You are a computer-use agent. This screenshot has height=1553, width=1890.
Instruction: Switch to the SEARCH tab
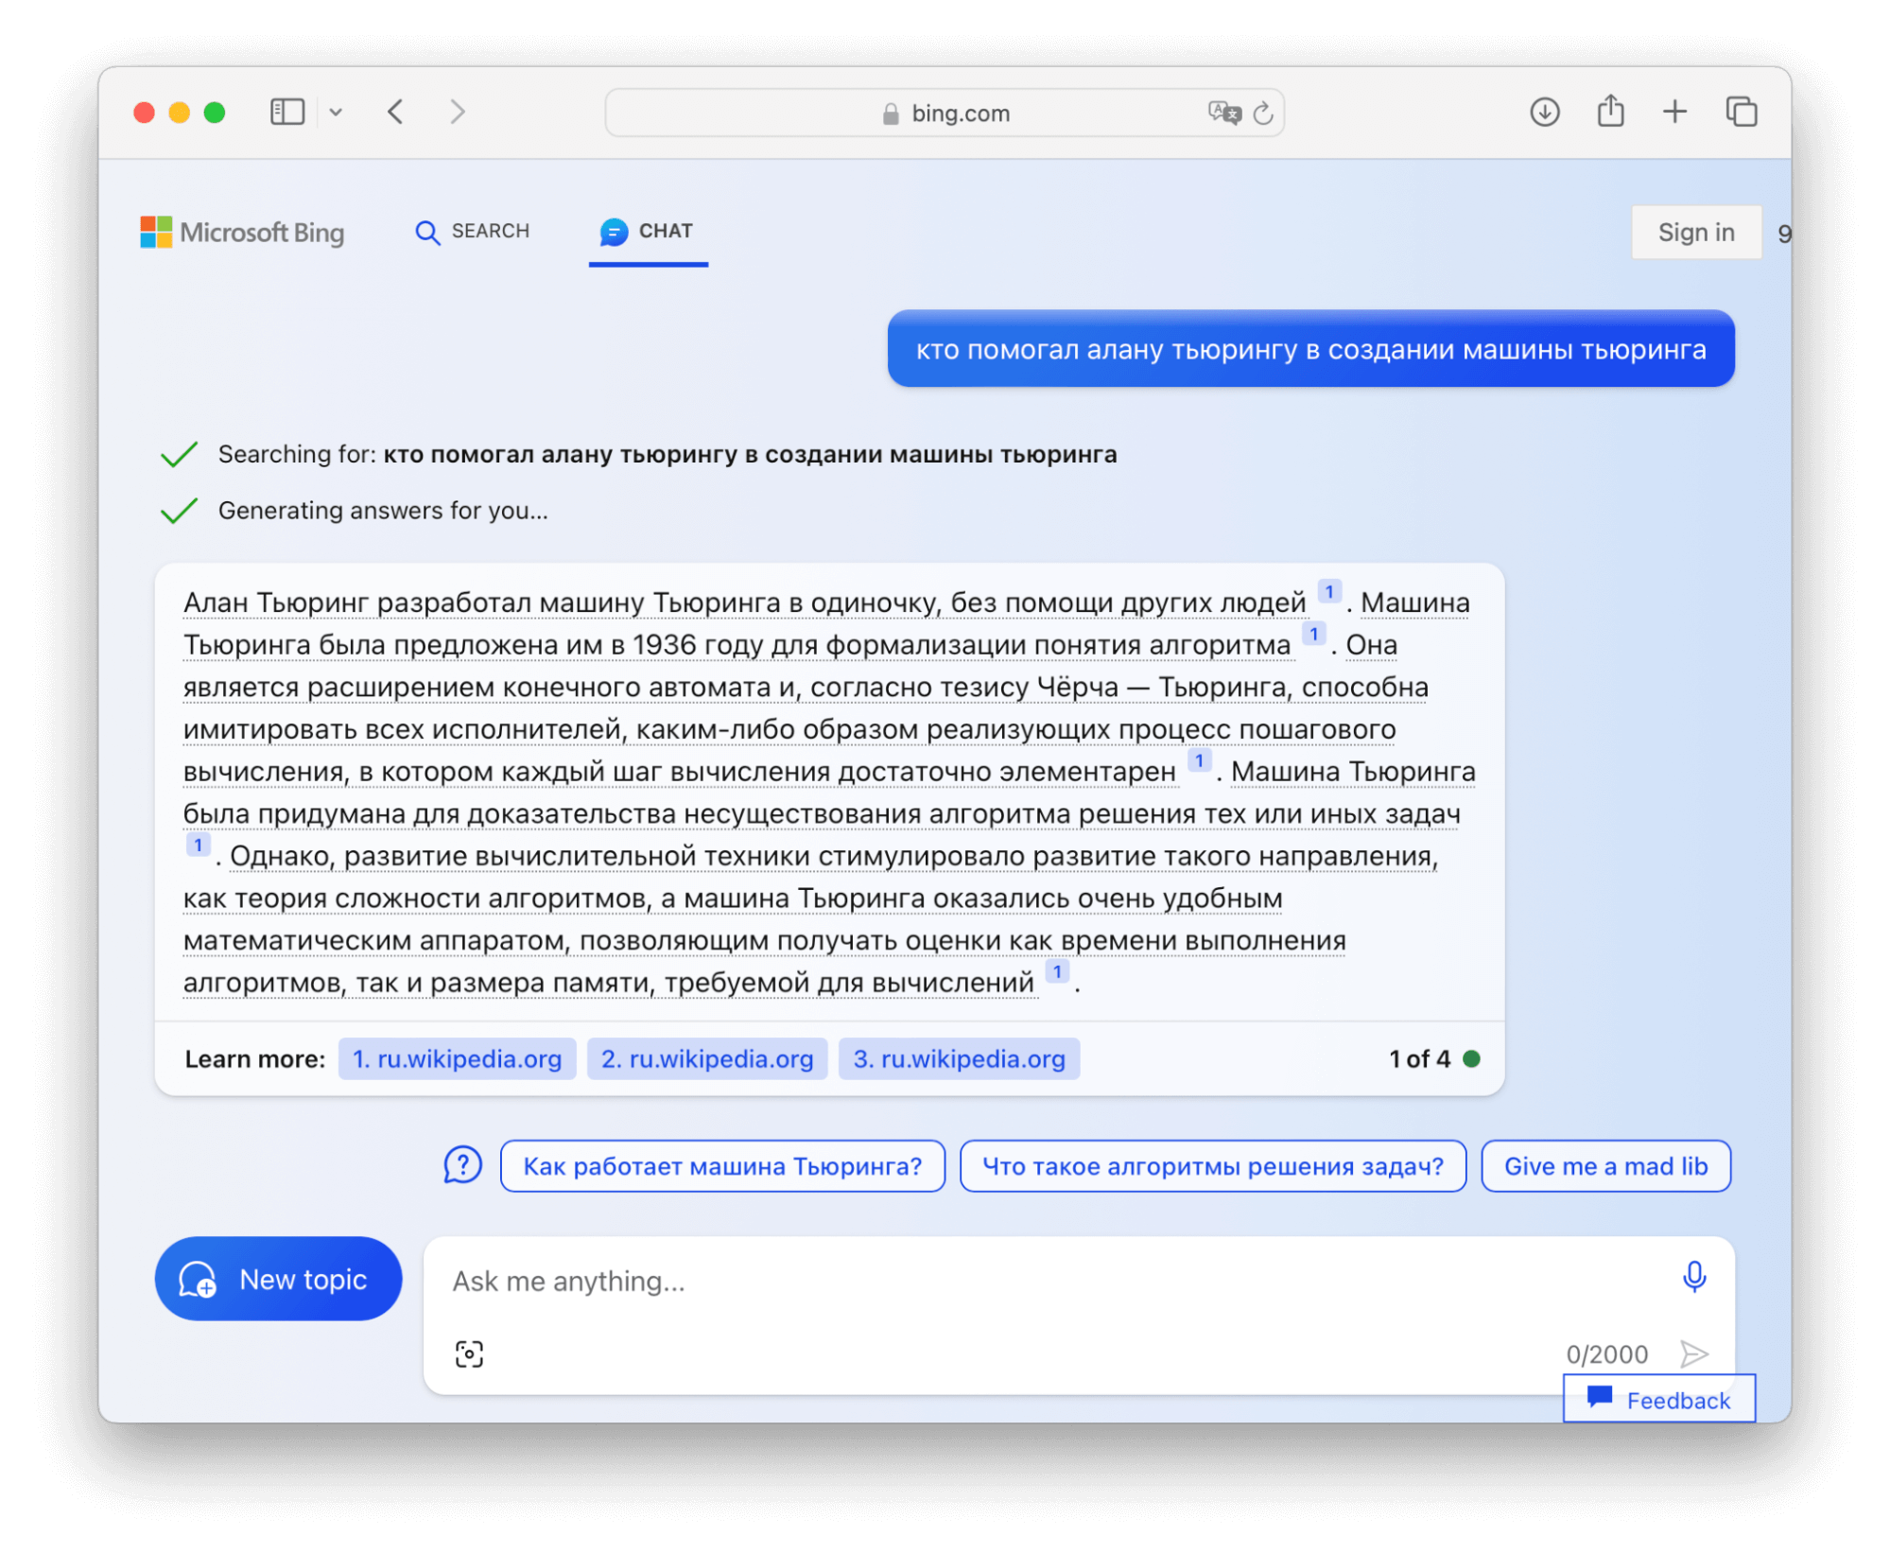(x=474, y=232)
